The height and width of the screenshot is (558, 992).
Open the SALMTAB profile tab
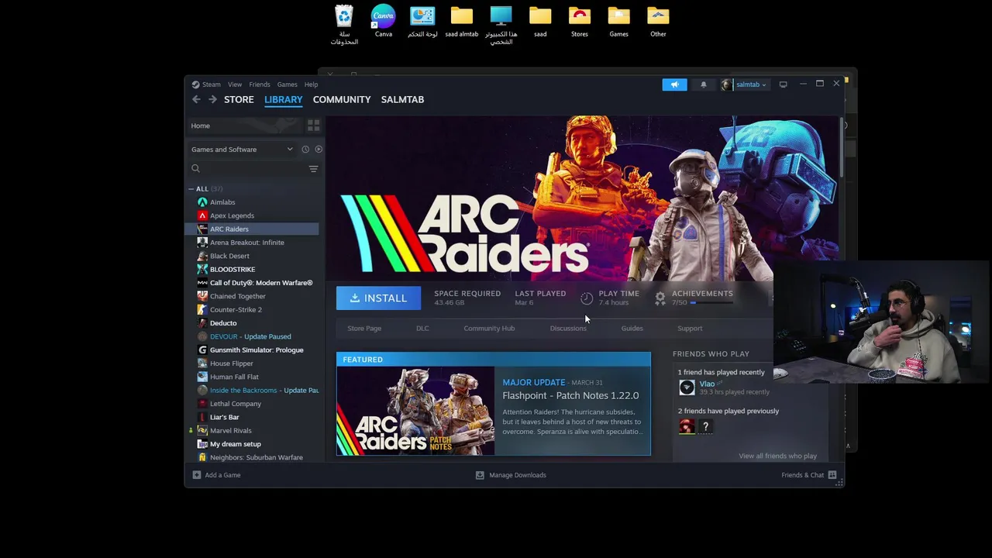pos(402,99)
